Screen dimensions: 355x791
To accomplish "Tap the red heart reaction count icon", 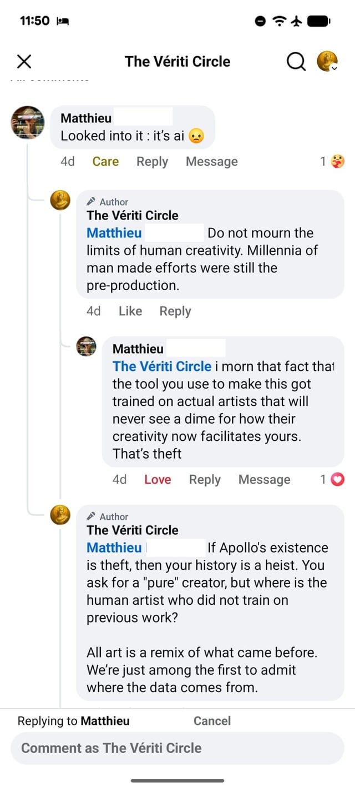I will tap(337, 480).
